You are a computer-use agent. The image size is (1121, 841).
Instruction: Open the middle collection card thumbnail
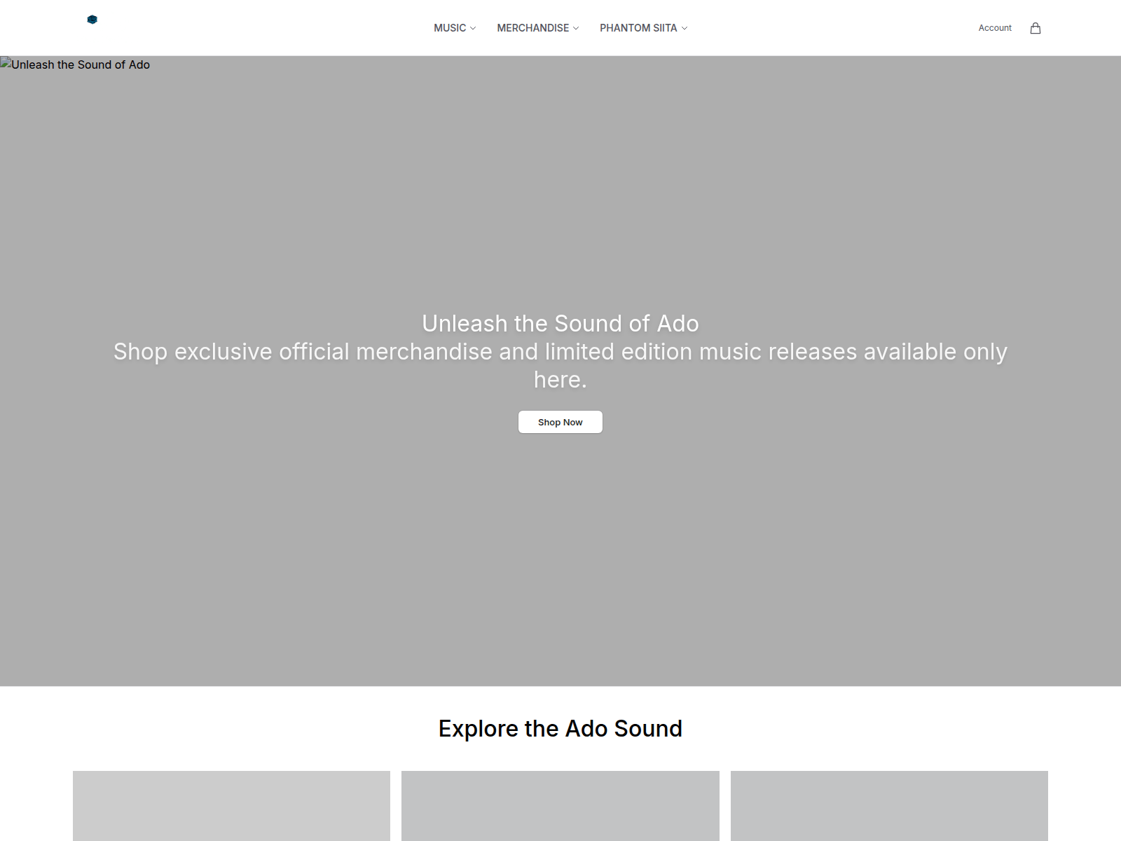pyautogui.click(x=560, y=806)
